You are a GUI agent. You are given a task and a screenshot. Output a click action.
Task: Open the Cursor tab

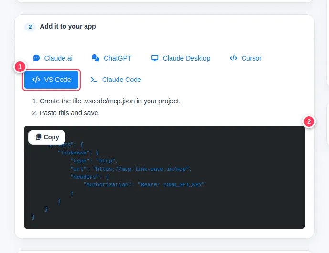(245, 58)
